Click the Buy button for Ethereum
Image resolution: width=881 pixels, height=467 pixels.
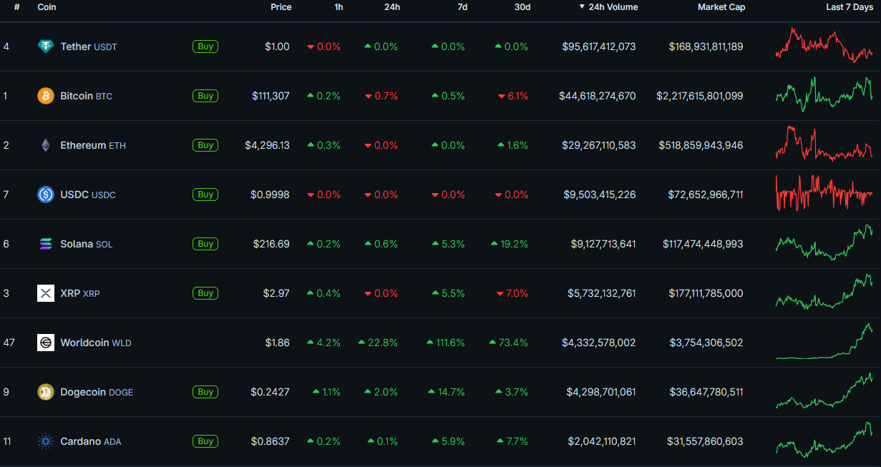205,145
